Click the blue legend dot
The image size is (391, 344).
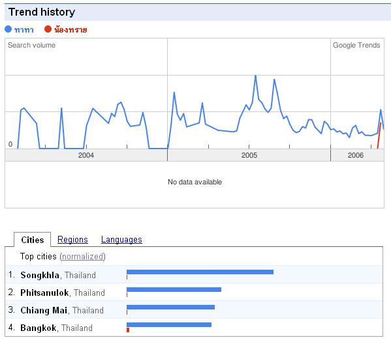(8, 29)
